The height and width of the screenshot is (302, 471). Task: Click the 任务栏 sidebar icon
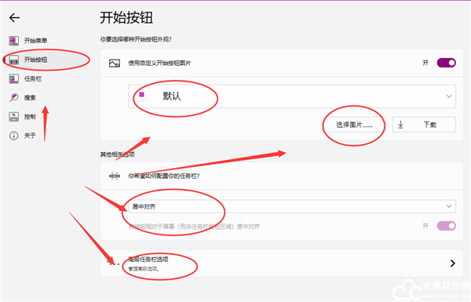[x=14, y=78]
